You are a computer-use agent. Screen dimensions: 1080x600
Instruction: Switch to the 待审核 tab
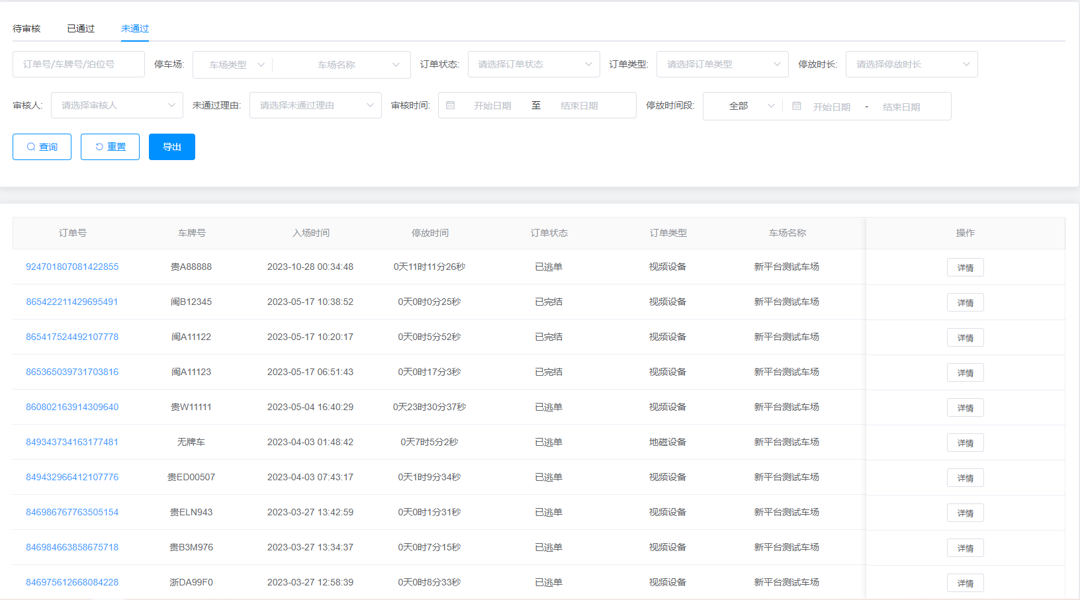pos(26,28)
